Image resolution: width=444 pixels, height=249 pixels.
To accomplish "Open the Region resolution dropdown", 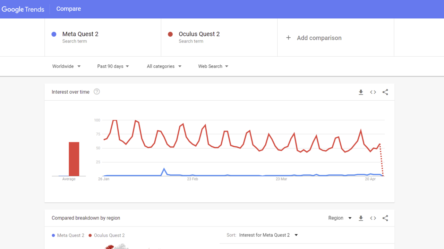I will click(x=340, y=218).
